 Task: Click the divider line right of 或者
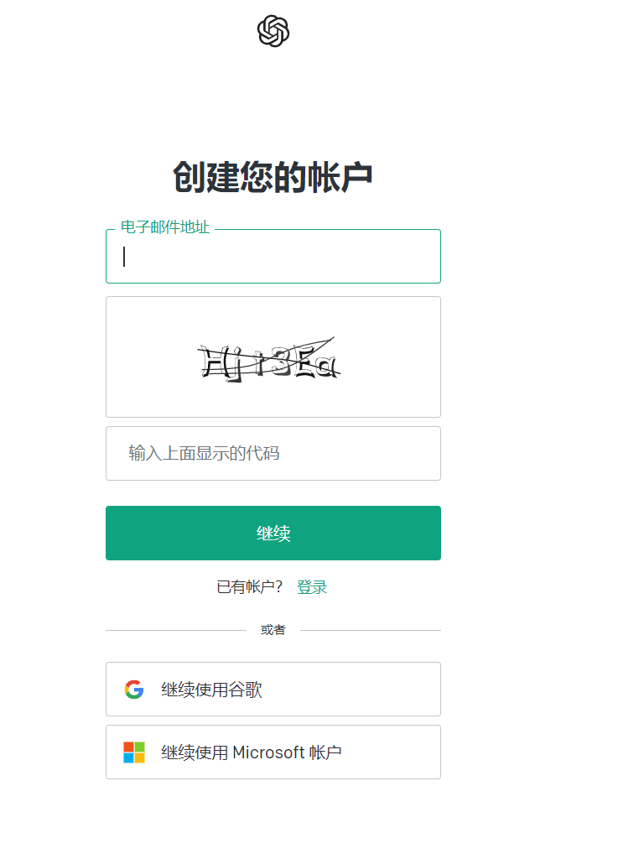pos(371,631)
